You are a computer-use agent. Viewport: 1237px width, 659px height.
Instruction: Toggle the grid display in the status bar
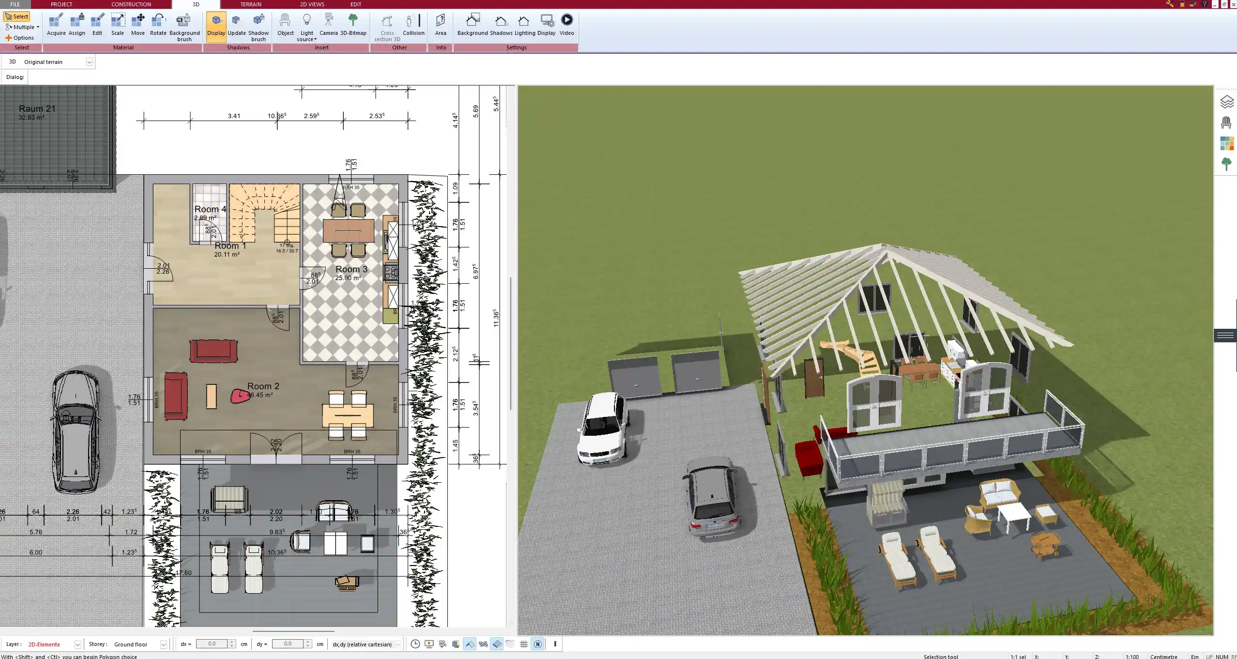coord(523,644)
